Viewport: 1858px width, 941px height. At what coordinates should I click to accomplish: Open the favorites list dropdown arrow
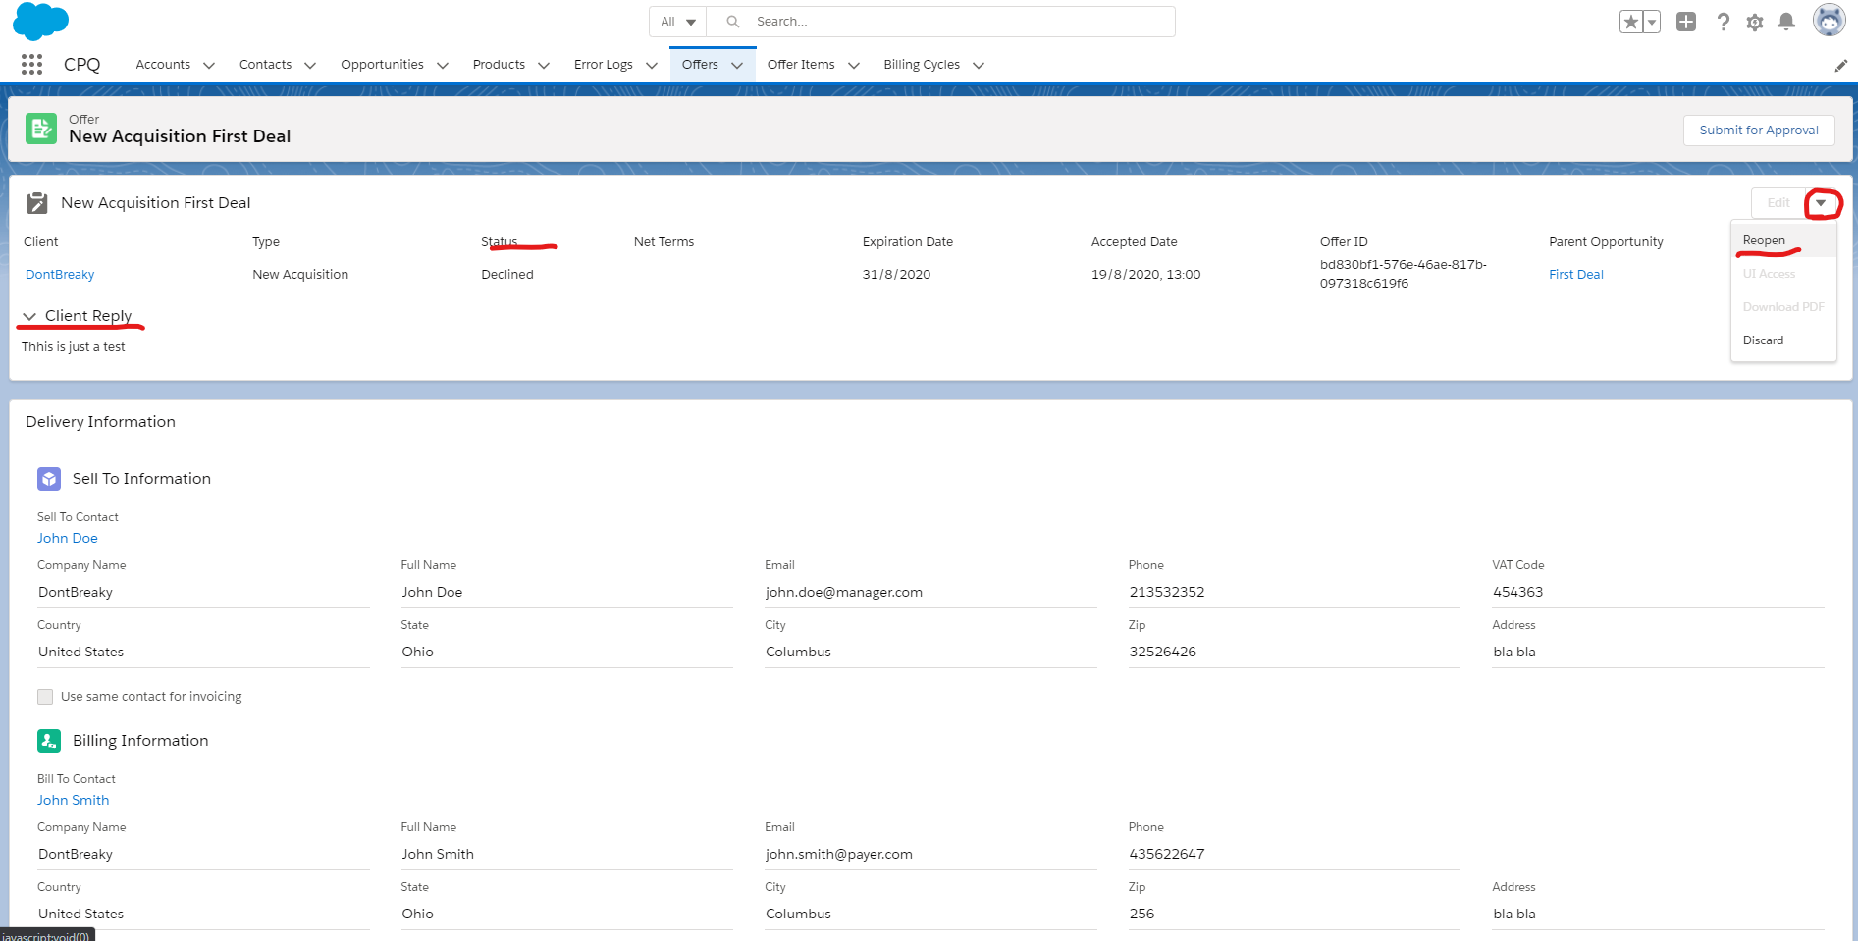pos(1652,22)
